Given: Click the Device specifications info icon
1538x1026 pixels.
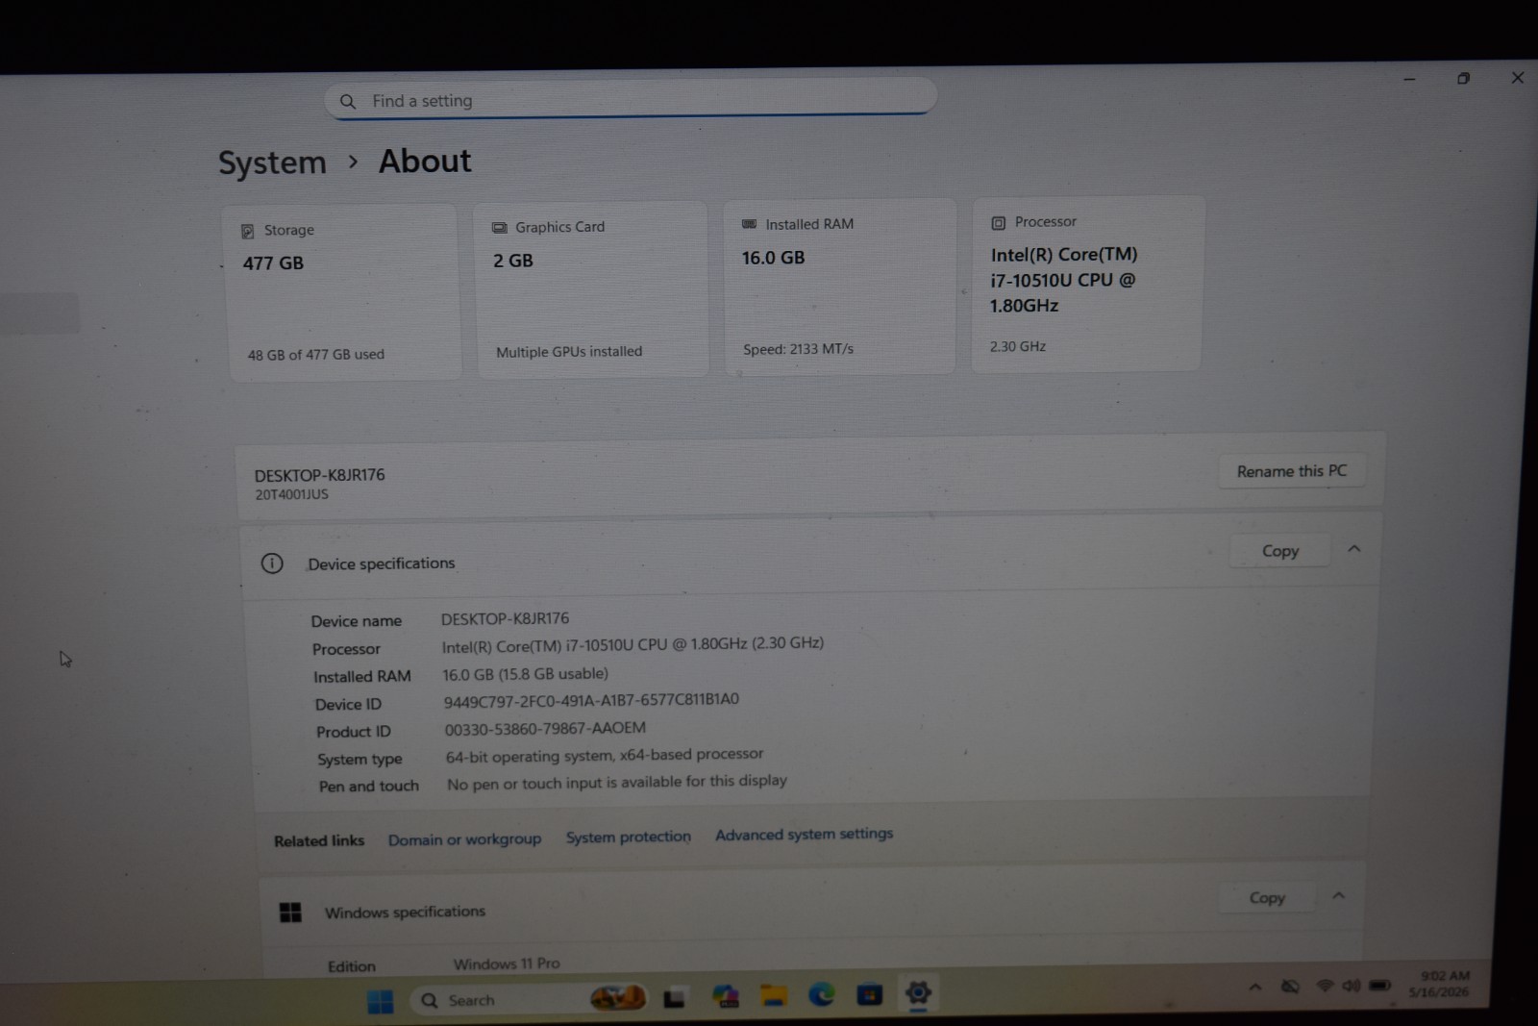Looking at the screenshot, I should pyautogui.click(x=272, y=563).
